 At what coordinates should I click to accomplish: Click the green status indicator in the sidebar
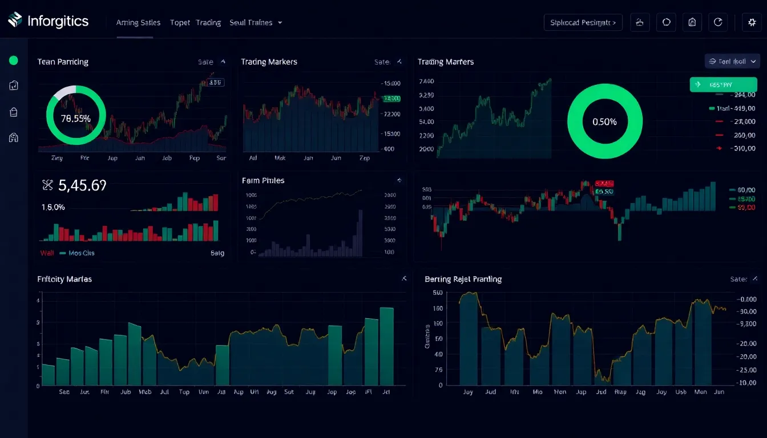click(13, 60)
